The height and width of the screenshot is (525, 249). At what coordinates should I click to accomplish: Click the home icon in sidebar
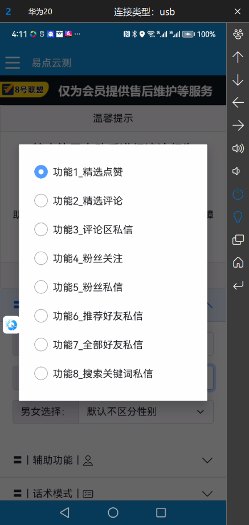[x=238, y=262]
